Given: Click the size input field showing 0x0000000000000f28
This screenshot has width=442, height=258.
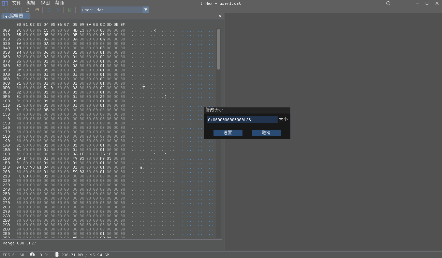Looking at the screenshot, I should tap(242, 120).
